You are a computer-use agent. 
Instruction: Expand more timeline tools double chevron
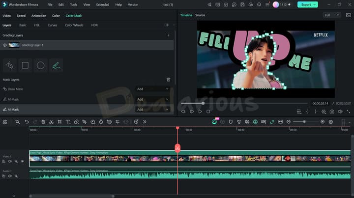tap(145, 122)
